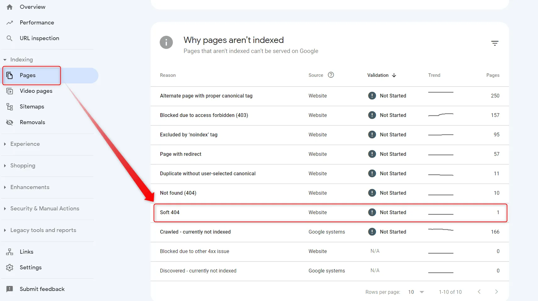Click the Overview home icon
Image resolution: width=538 pixels, height=301 pixels.
coord(10,7)
